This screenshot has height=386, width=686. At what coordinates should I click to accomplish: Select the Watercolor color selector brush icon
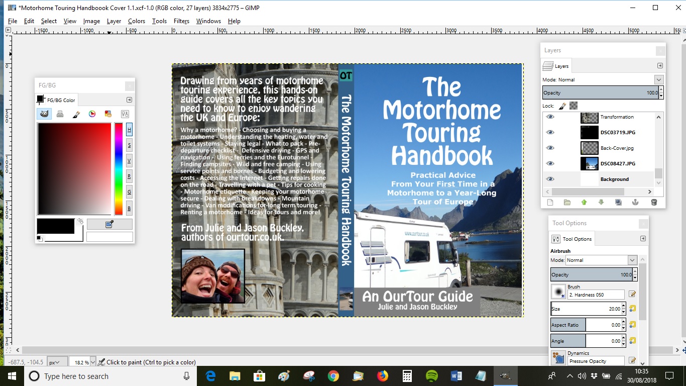coord(76,114)
